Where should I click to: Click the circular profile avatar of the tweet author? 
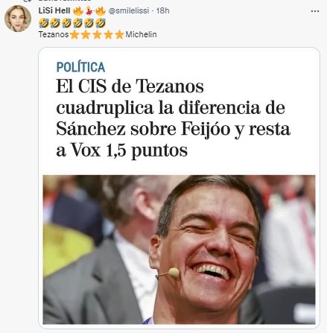(x=18, y=19)
